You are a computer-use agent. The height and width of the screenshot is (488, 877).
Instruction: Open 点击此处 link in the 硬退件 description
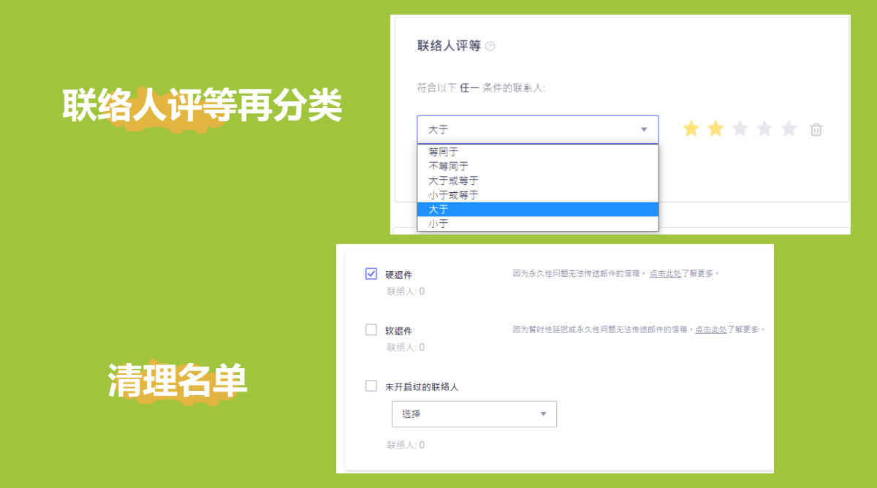(x=665, y=274)
